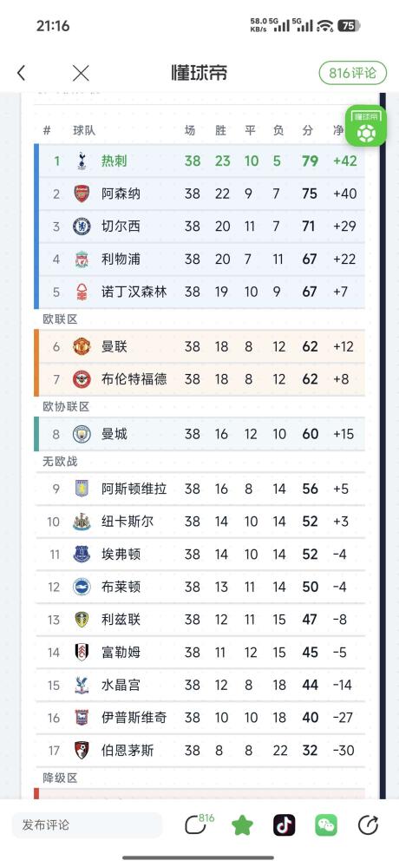Select the 伯恩茅斯 team name
399x867 pixels.
point(128,751)
